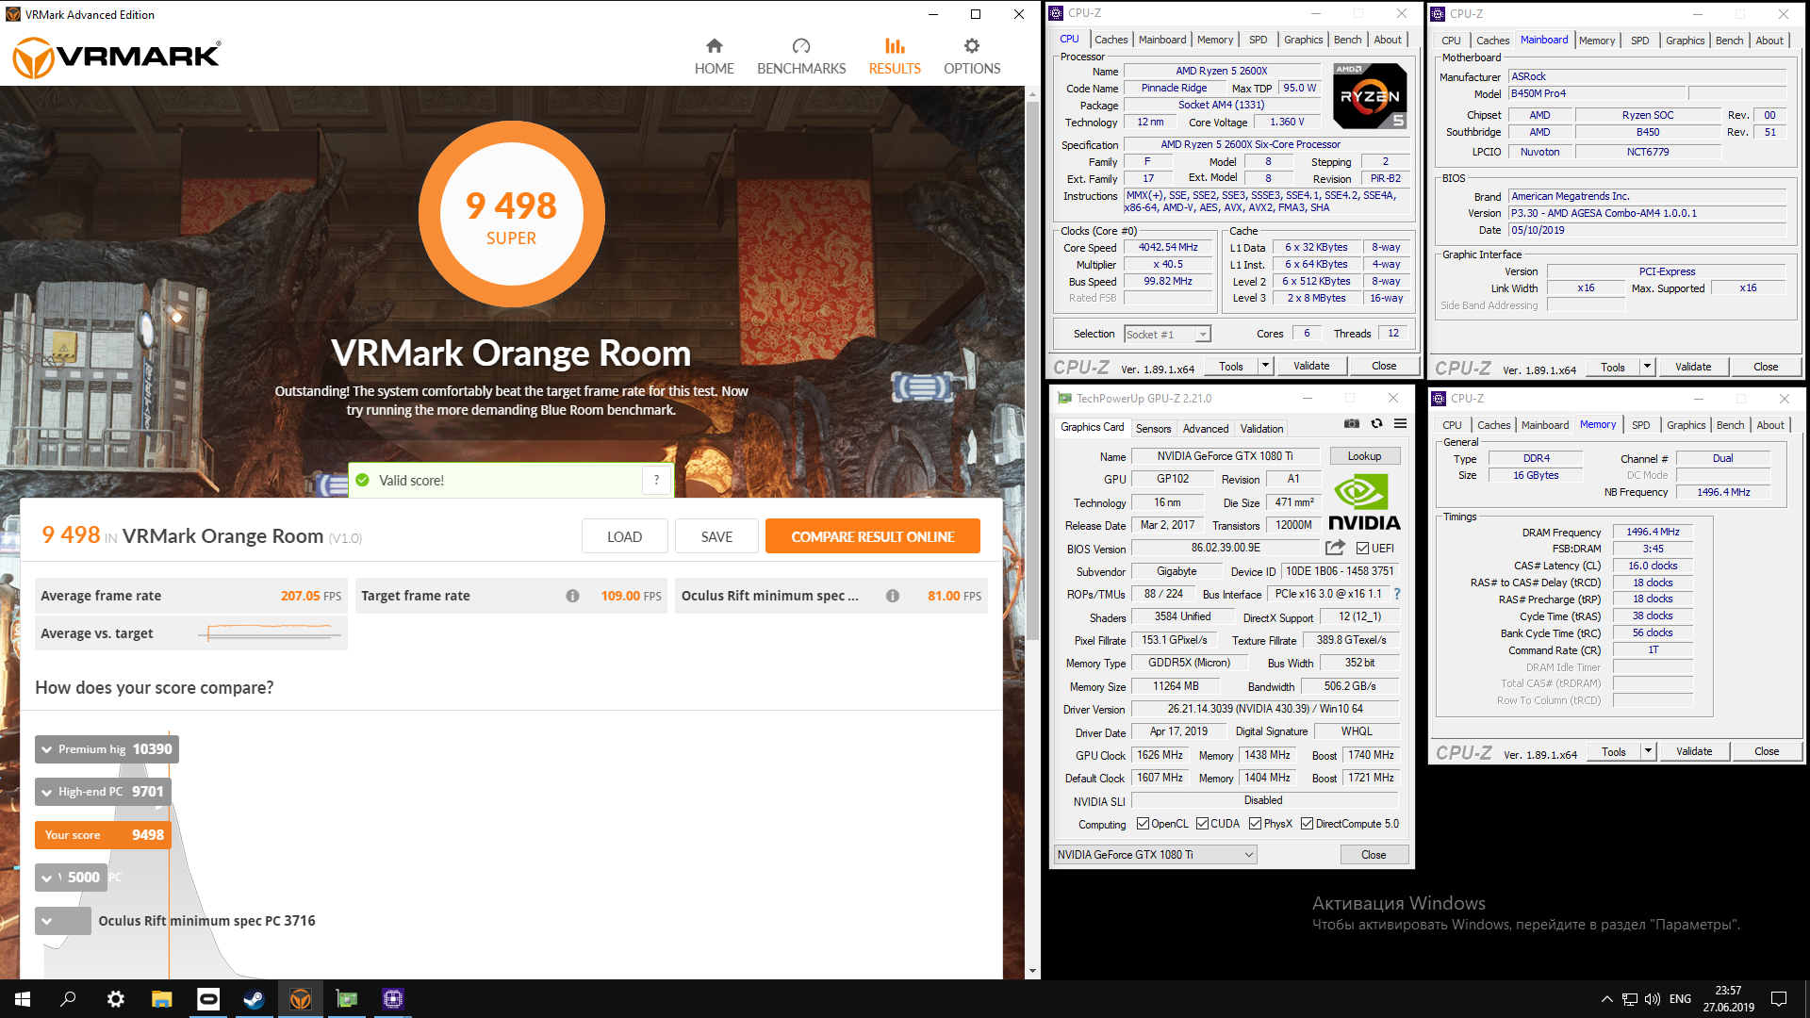Switch to VRMark taskbar icon
The image size is (1810, 1018).
[x=300, y=999]
